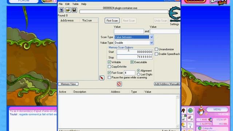Toggle the Writable checkbox
The image size is (233, 131).
click(x=109, y=62)
